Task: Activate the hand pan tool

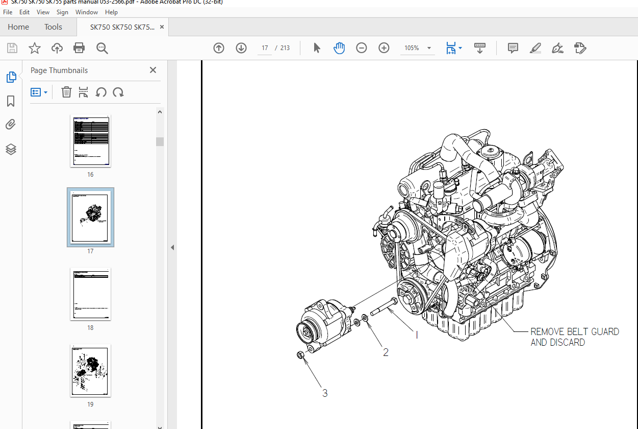Action: (339, 48)
